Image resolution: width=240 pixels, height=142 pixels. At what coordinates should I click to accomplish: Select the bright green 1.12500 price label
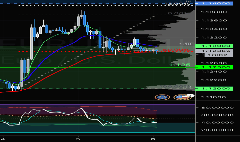point(214,67)
